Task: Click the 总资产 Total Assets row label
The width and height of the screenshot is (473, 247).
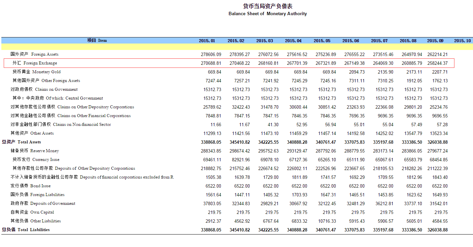Action: [22, 142]
